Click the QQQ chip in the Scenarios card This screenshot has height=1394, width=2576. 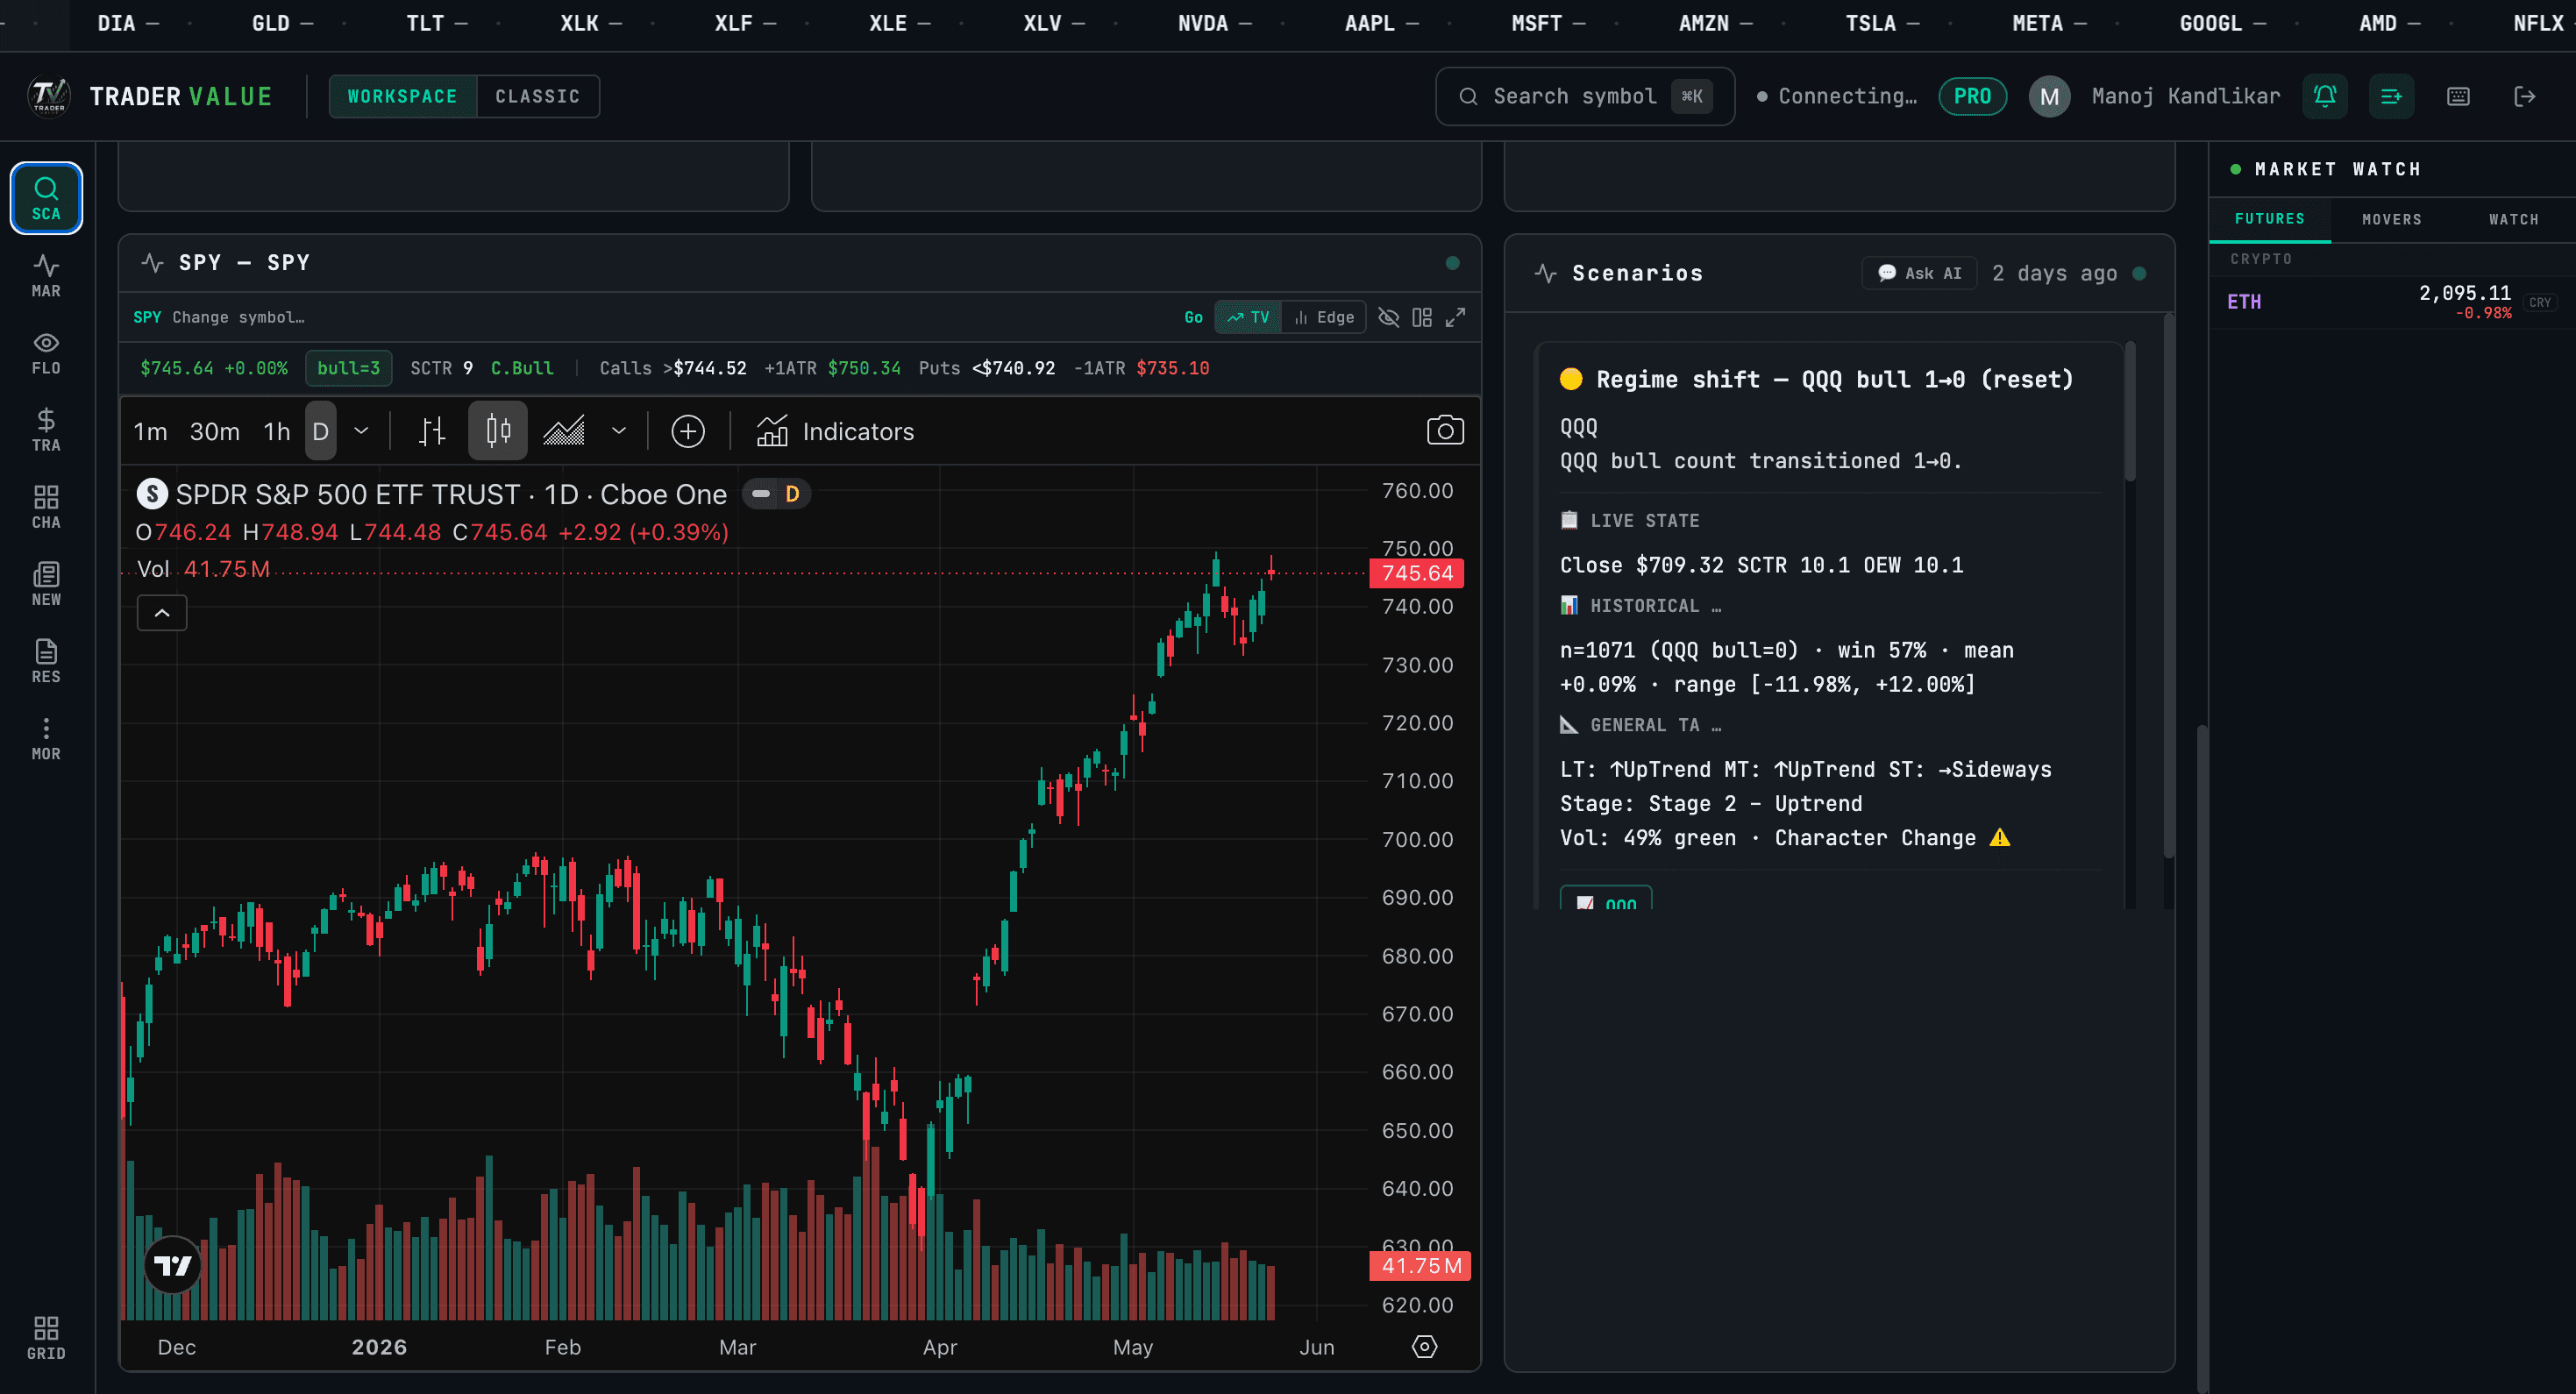coord(1606,899)
